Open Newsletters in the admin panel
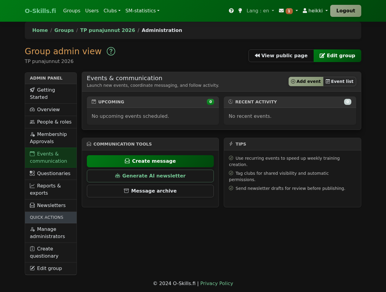This screenshot has height=292, width=386. pyautogui.click(x=51, y=206)
